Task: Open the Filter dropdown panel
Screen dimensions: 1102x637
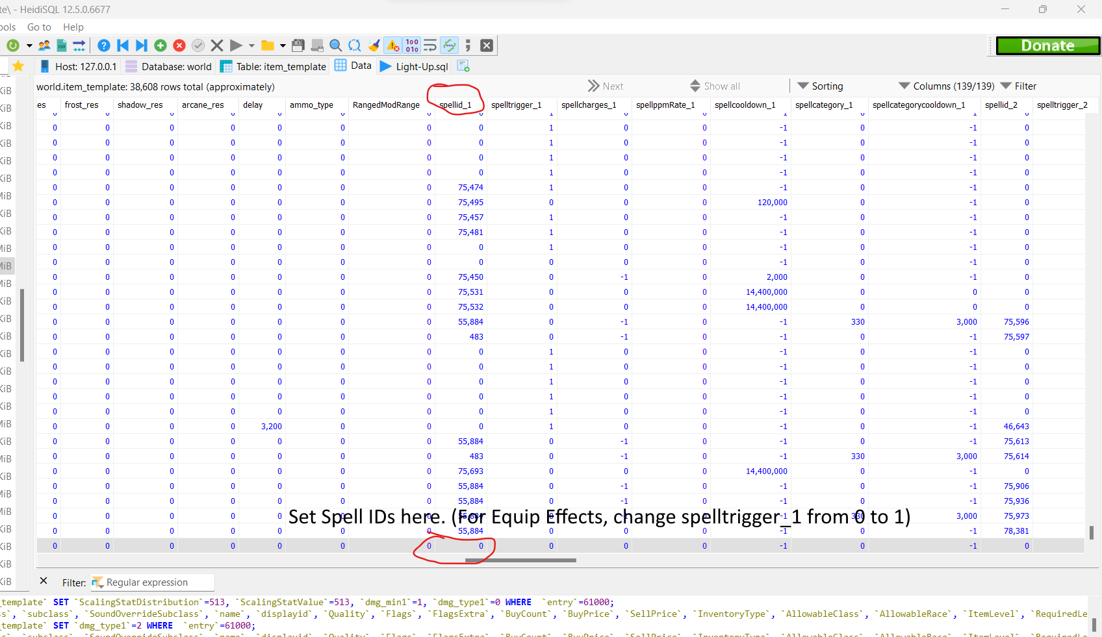Action: click(x=1018, y=86)
